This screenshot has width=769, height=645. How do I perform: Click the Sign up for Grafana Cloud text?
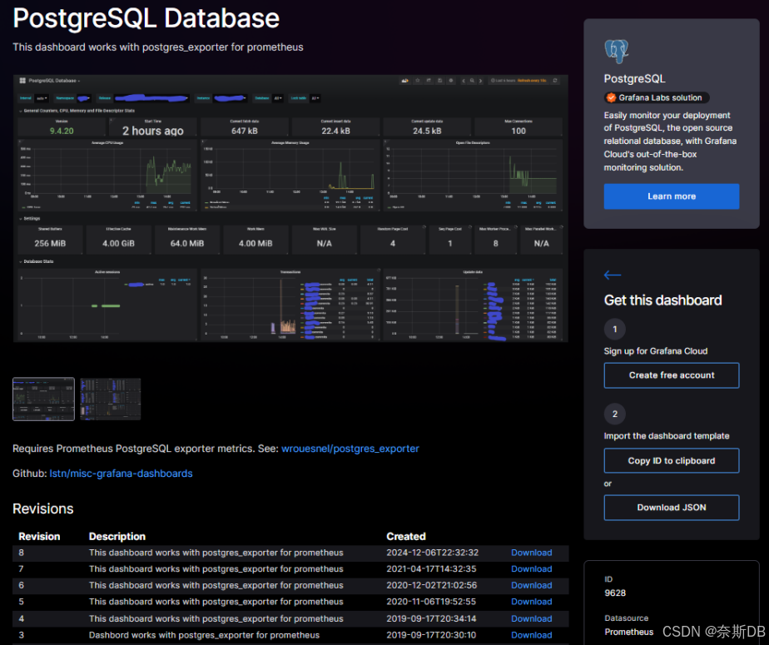coord(656,350)
